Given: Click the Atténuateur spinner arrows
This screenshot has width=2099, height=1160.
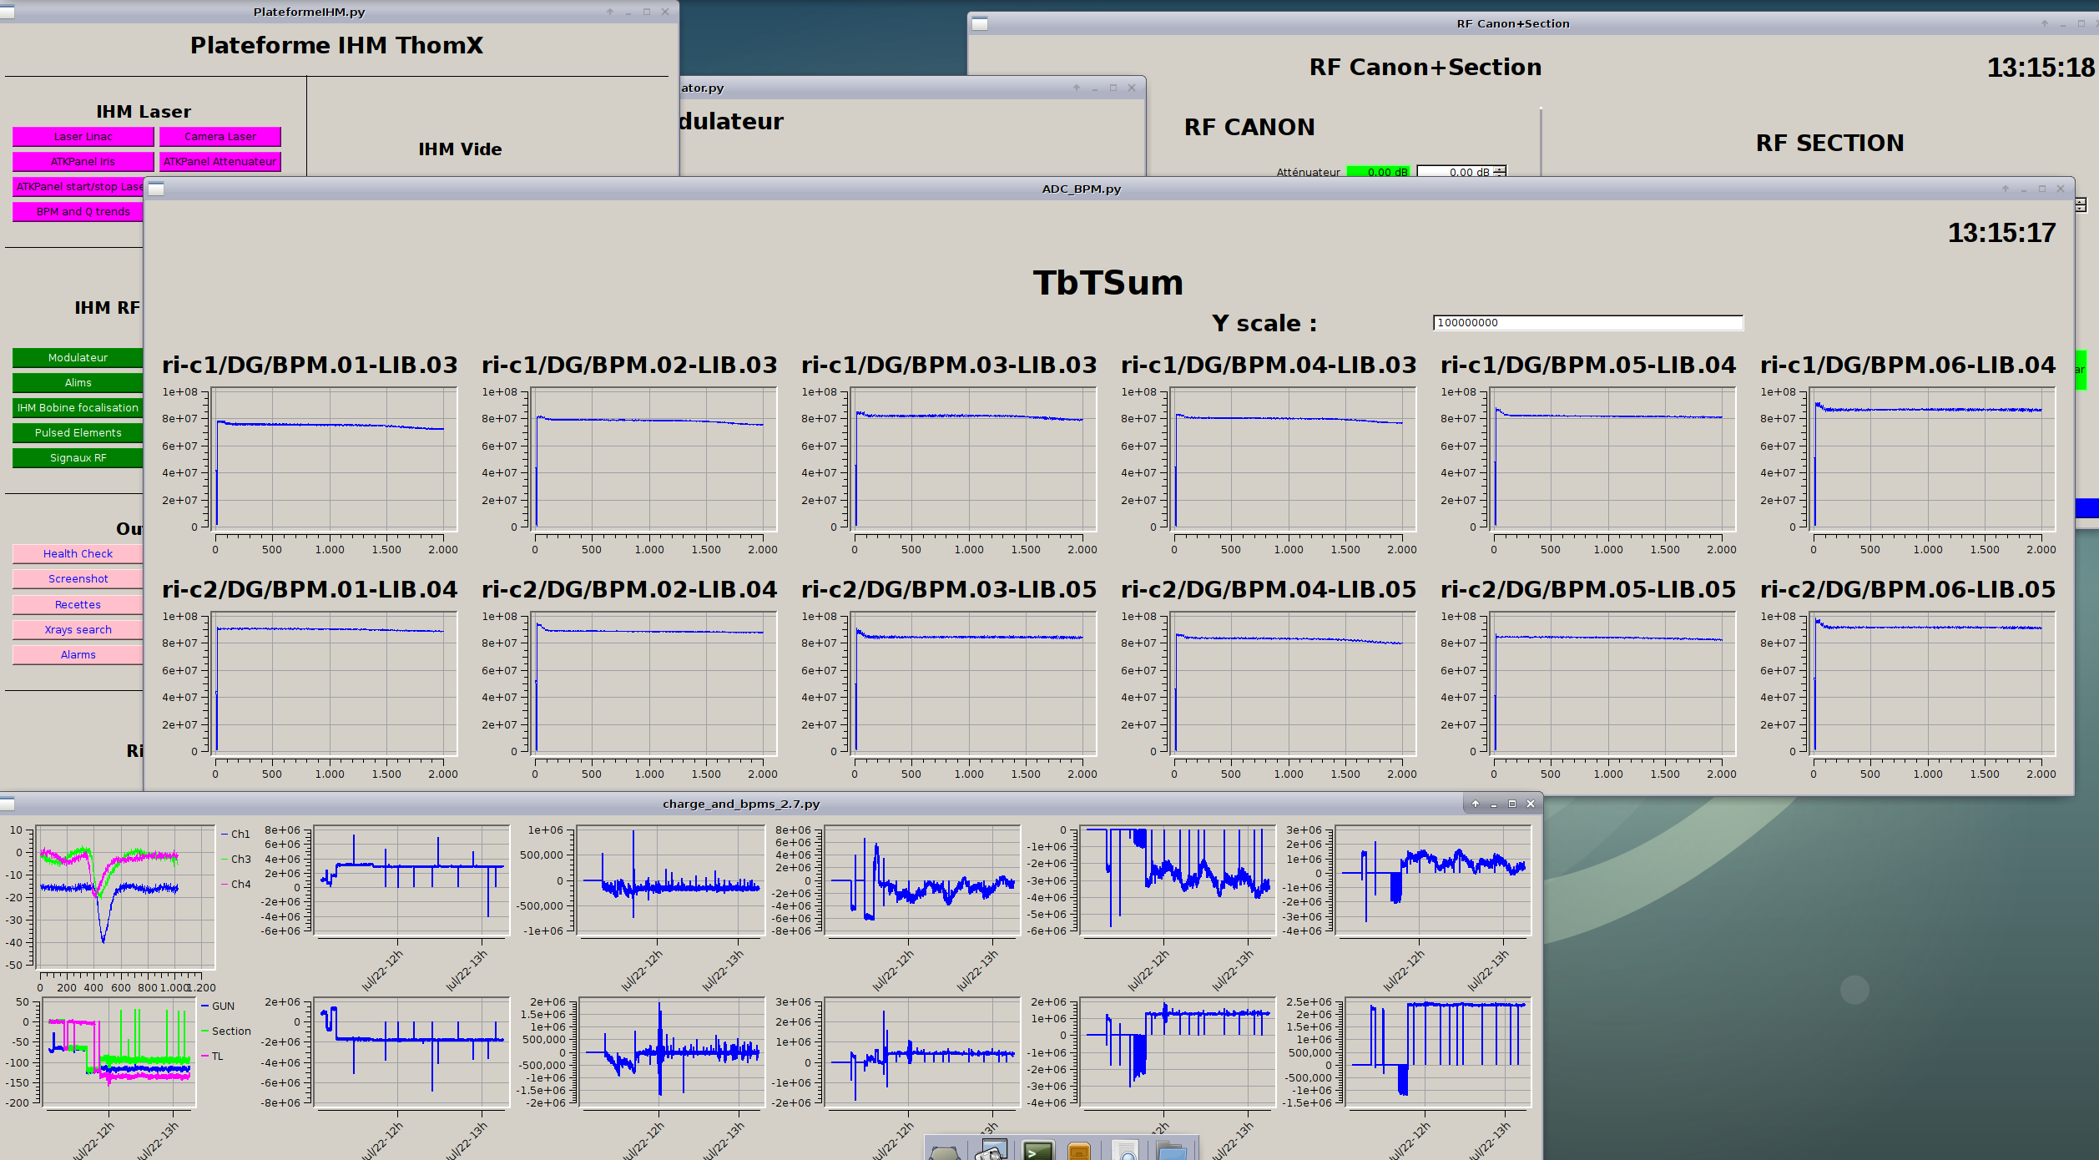Looking at the screenshot, I should [1500, 171].
